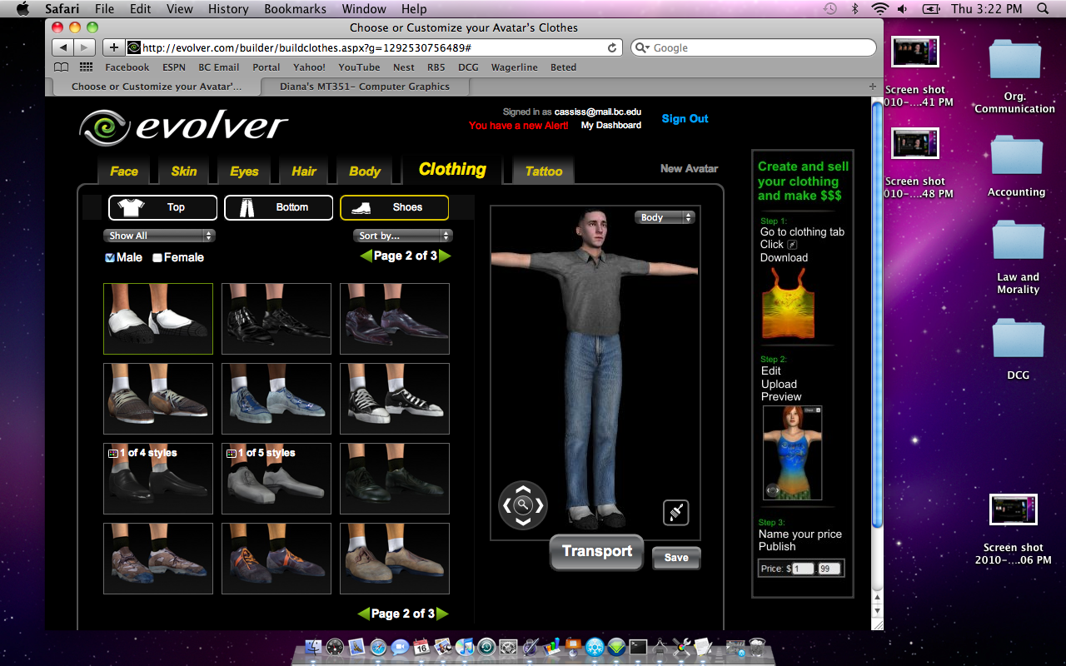Viewport: 1066px width, 666px height.
Task: Open Spotlight search in the menu bar
Action: pos(1042,9)
